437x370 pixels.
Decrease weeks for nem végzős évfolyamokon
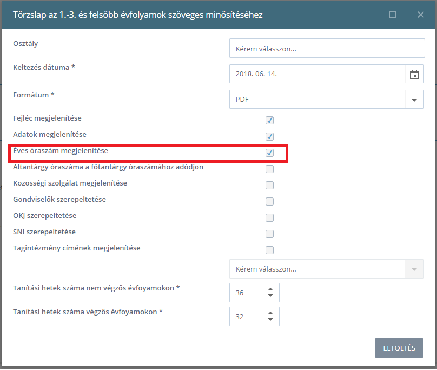(x=270, y=296)
